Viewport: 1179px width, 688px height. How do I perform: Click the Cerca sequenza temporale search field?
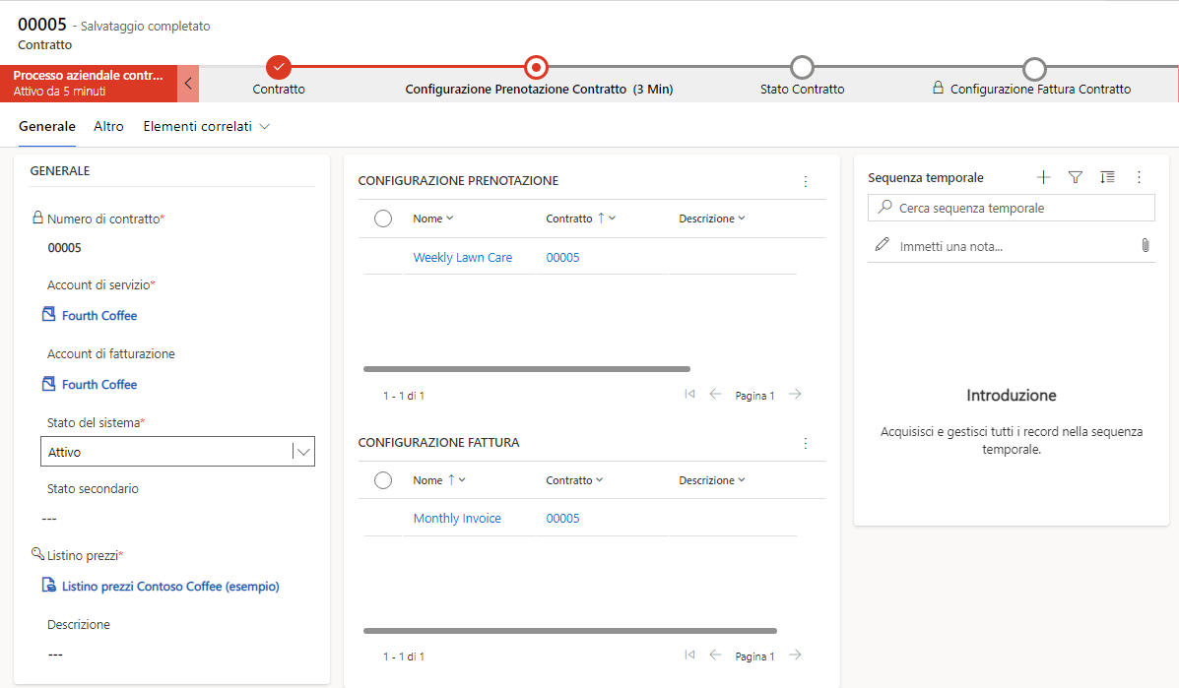[1012, 208]
